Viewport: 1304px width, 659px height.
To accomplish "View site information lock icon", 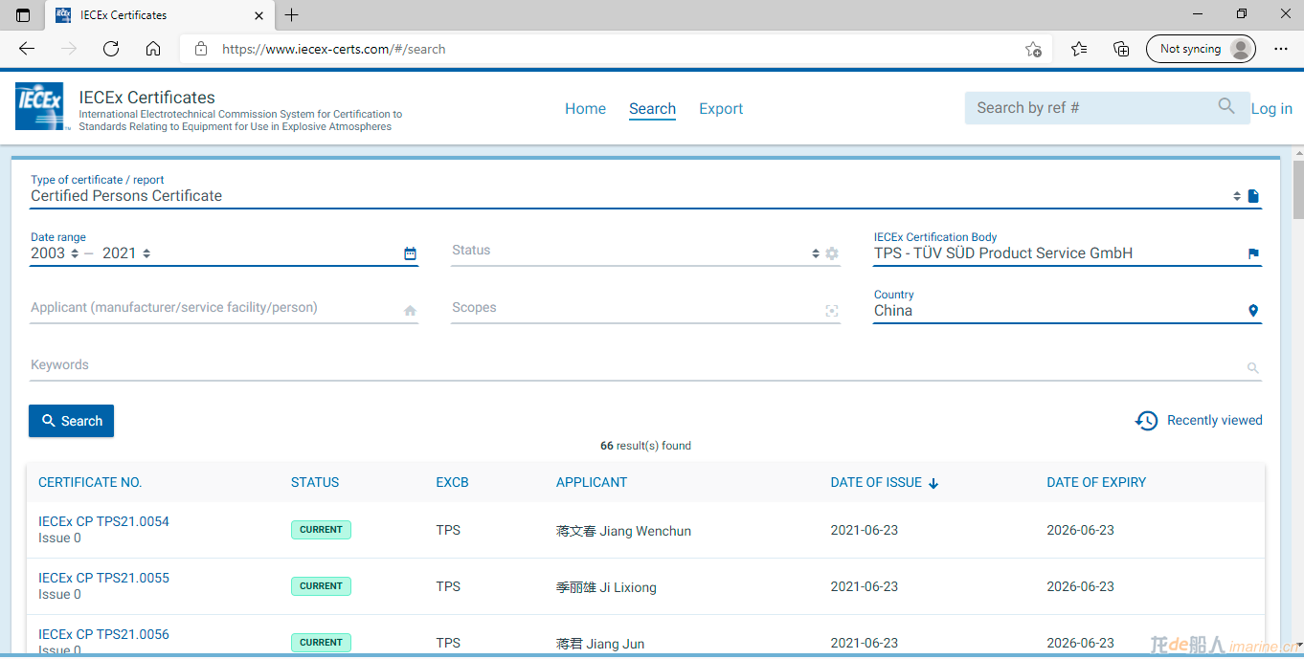I will click(200, 49).
